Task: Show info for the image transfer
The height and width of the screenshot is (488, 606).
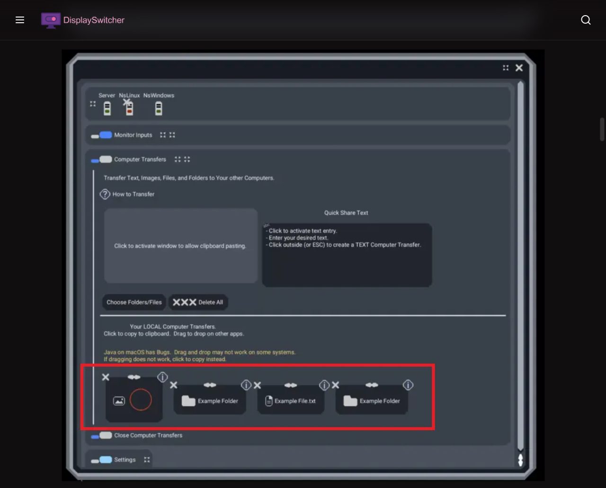Action: [162, 377]
